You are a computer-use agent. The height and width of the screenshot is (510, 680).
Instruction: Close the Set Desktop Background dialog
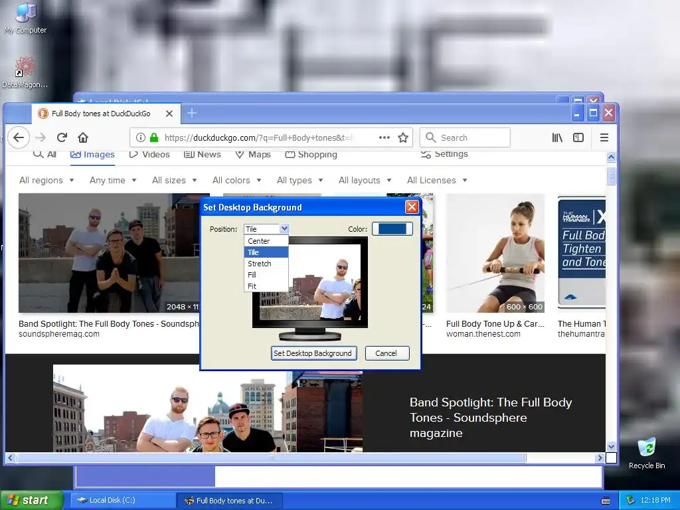[412, 207]
